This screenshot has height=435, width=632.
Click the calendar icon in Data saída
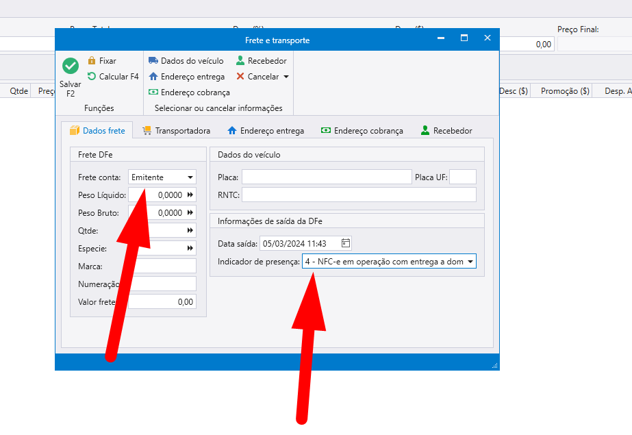click(346, 243)
